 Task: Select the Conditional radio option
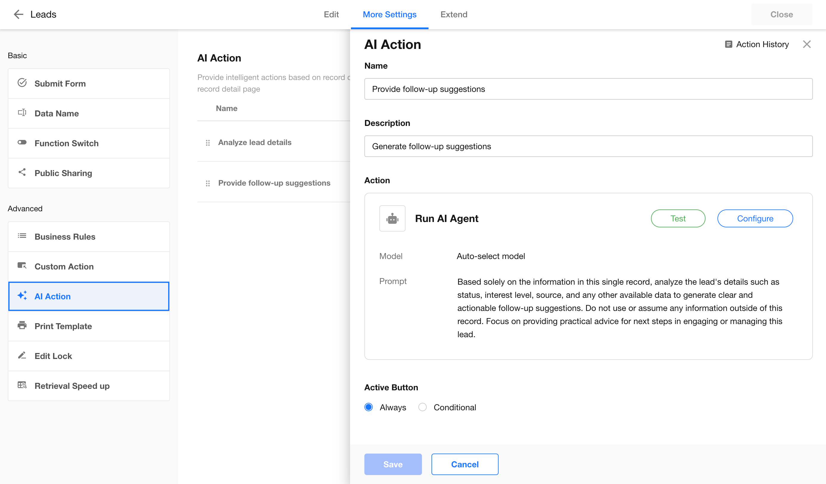pyautogui.click(x=422, y=407)
